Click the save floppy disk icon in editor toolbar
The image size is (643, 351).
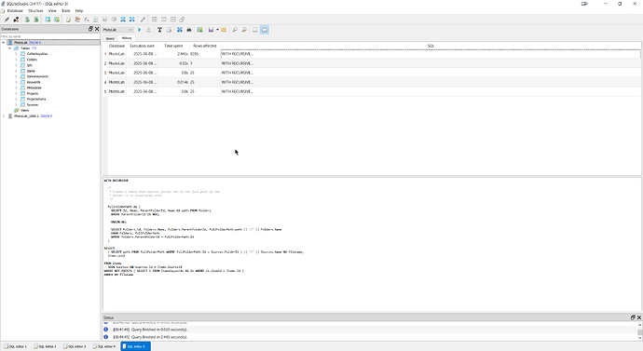click(x=211, y=30)
